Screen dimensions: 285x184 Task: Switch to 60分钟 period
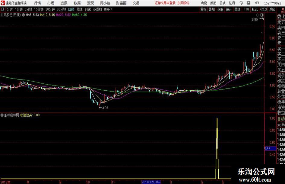62,9
